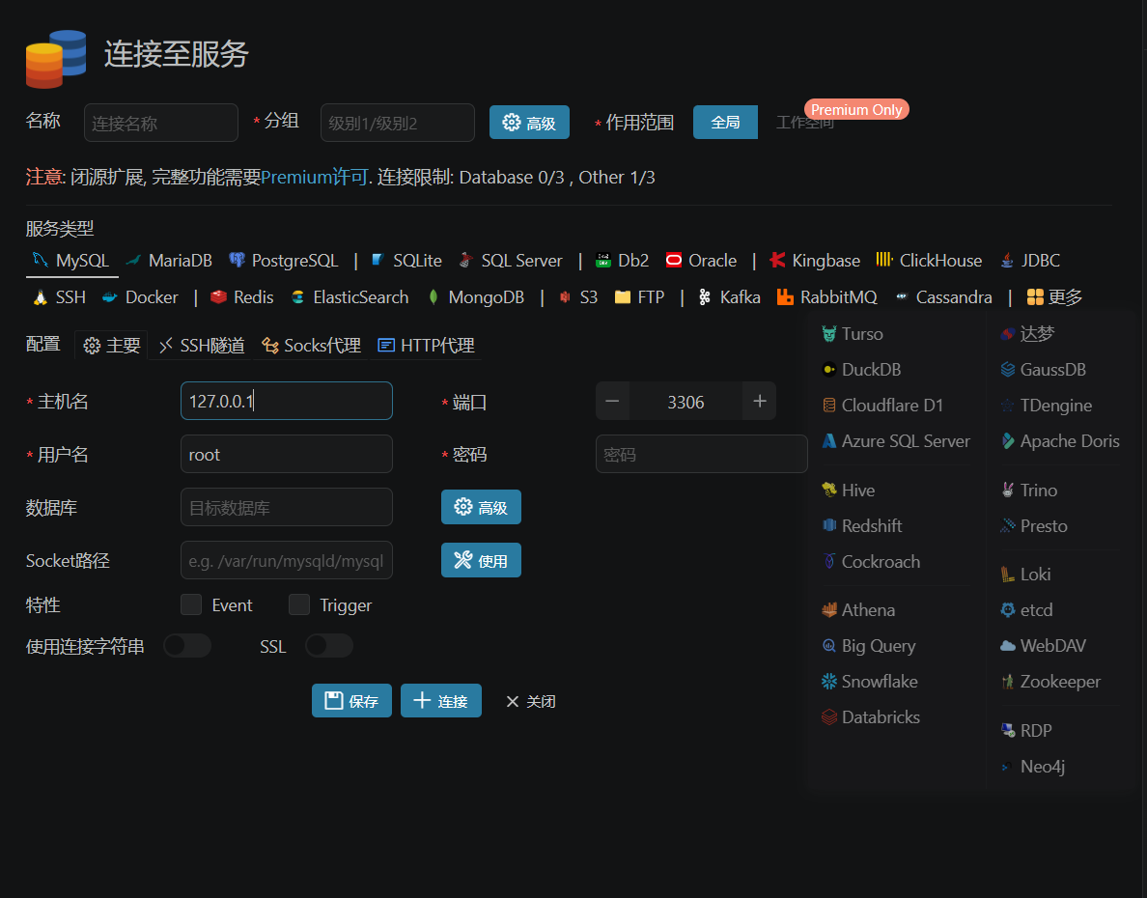Choose Zookeeper from the list

click(1050, 682)
